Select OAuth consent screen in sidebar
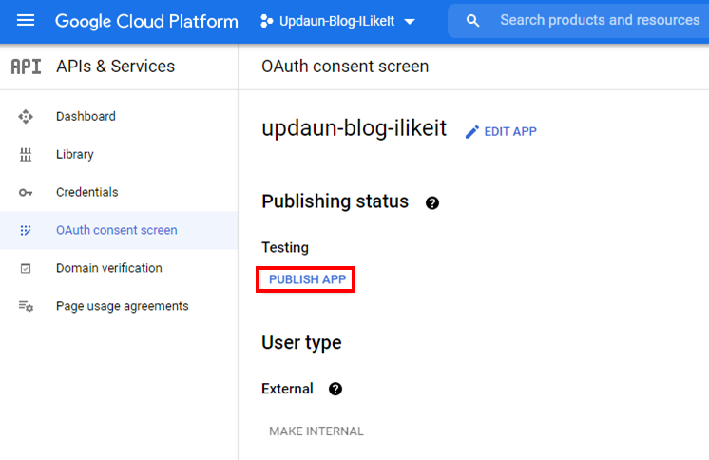The height and width of the screenshot is (460, 709). [117, 230]
